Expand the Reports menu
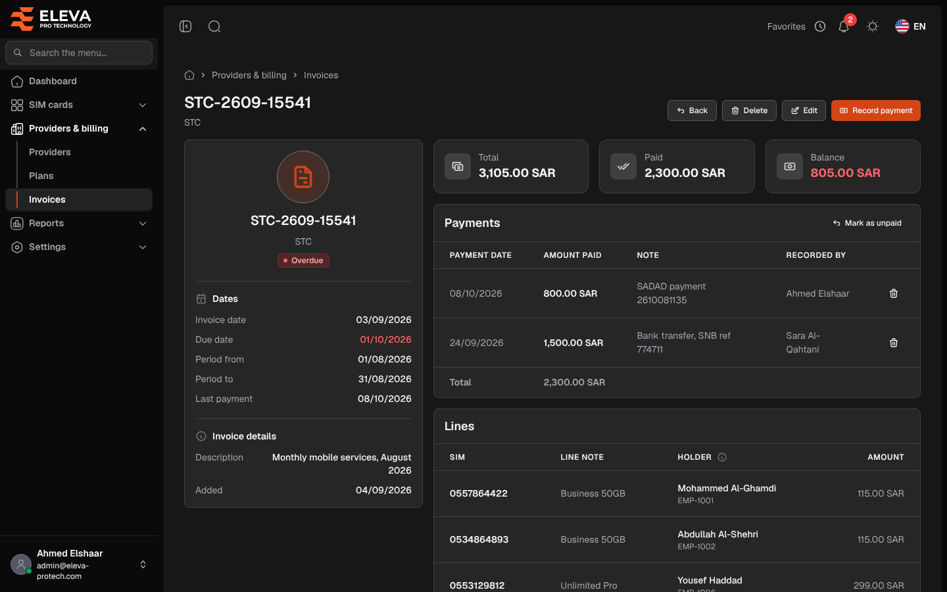This screenshot has height=592, width=947. click(79, 223)
